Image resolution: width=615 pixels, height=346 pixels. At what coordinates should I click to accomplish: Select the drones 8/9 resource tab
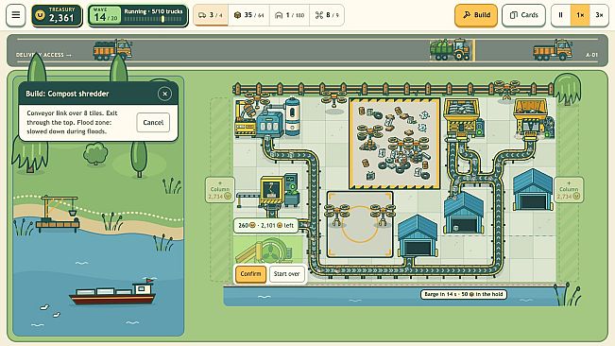pyautogui.click(x=327, y=15)
